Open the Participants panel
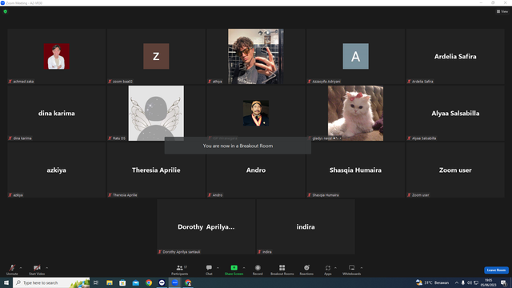Screen dimensions: 512x288 point(179,270)
